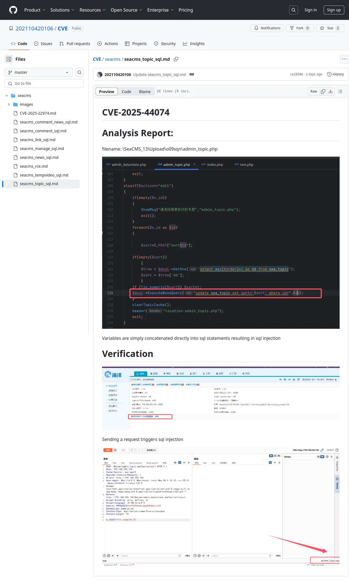Open the Issues tab
Image resolution: width=349 pixels, height=581 pixels.
point(43,44)
